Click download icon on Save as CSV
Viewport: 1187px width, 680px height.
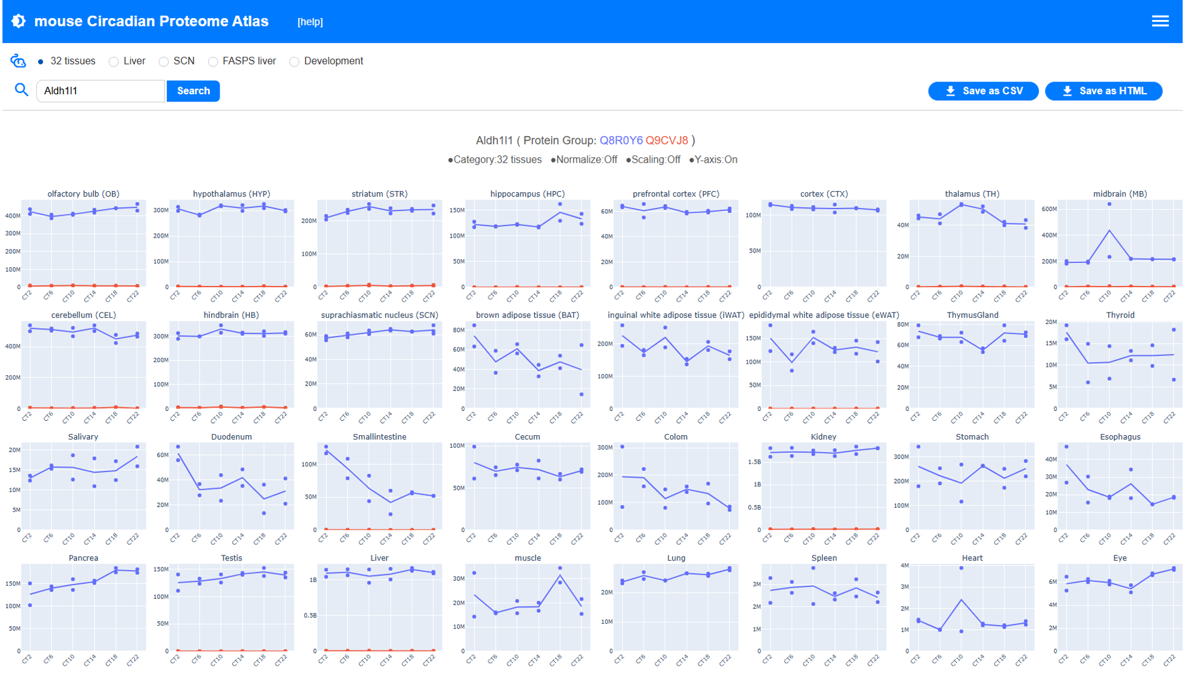pyautogui.click(x=950, y=91)
